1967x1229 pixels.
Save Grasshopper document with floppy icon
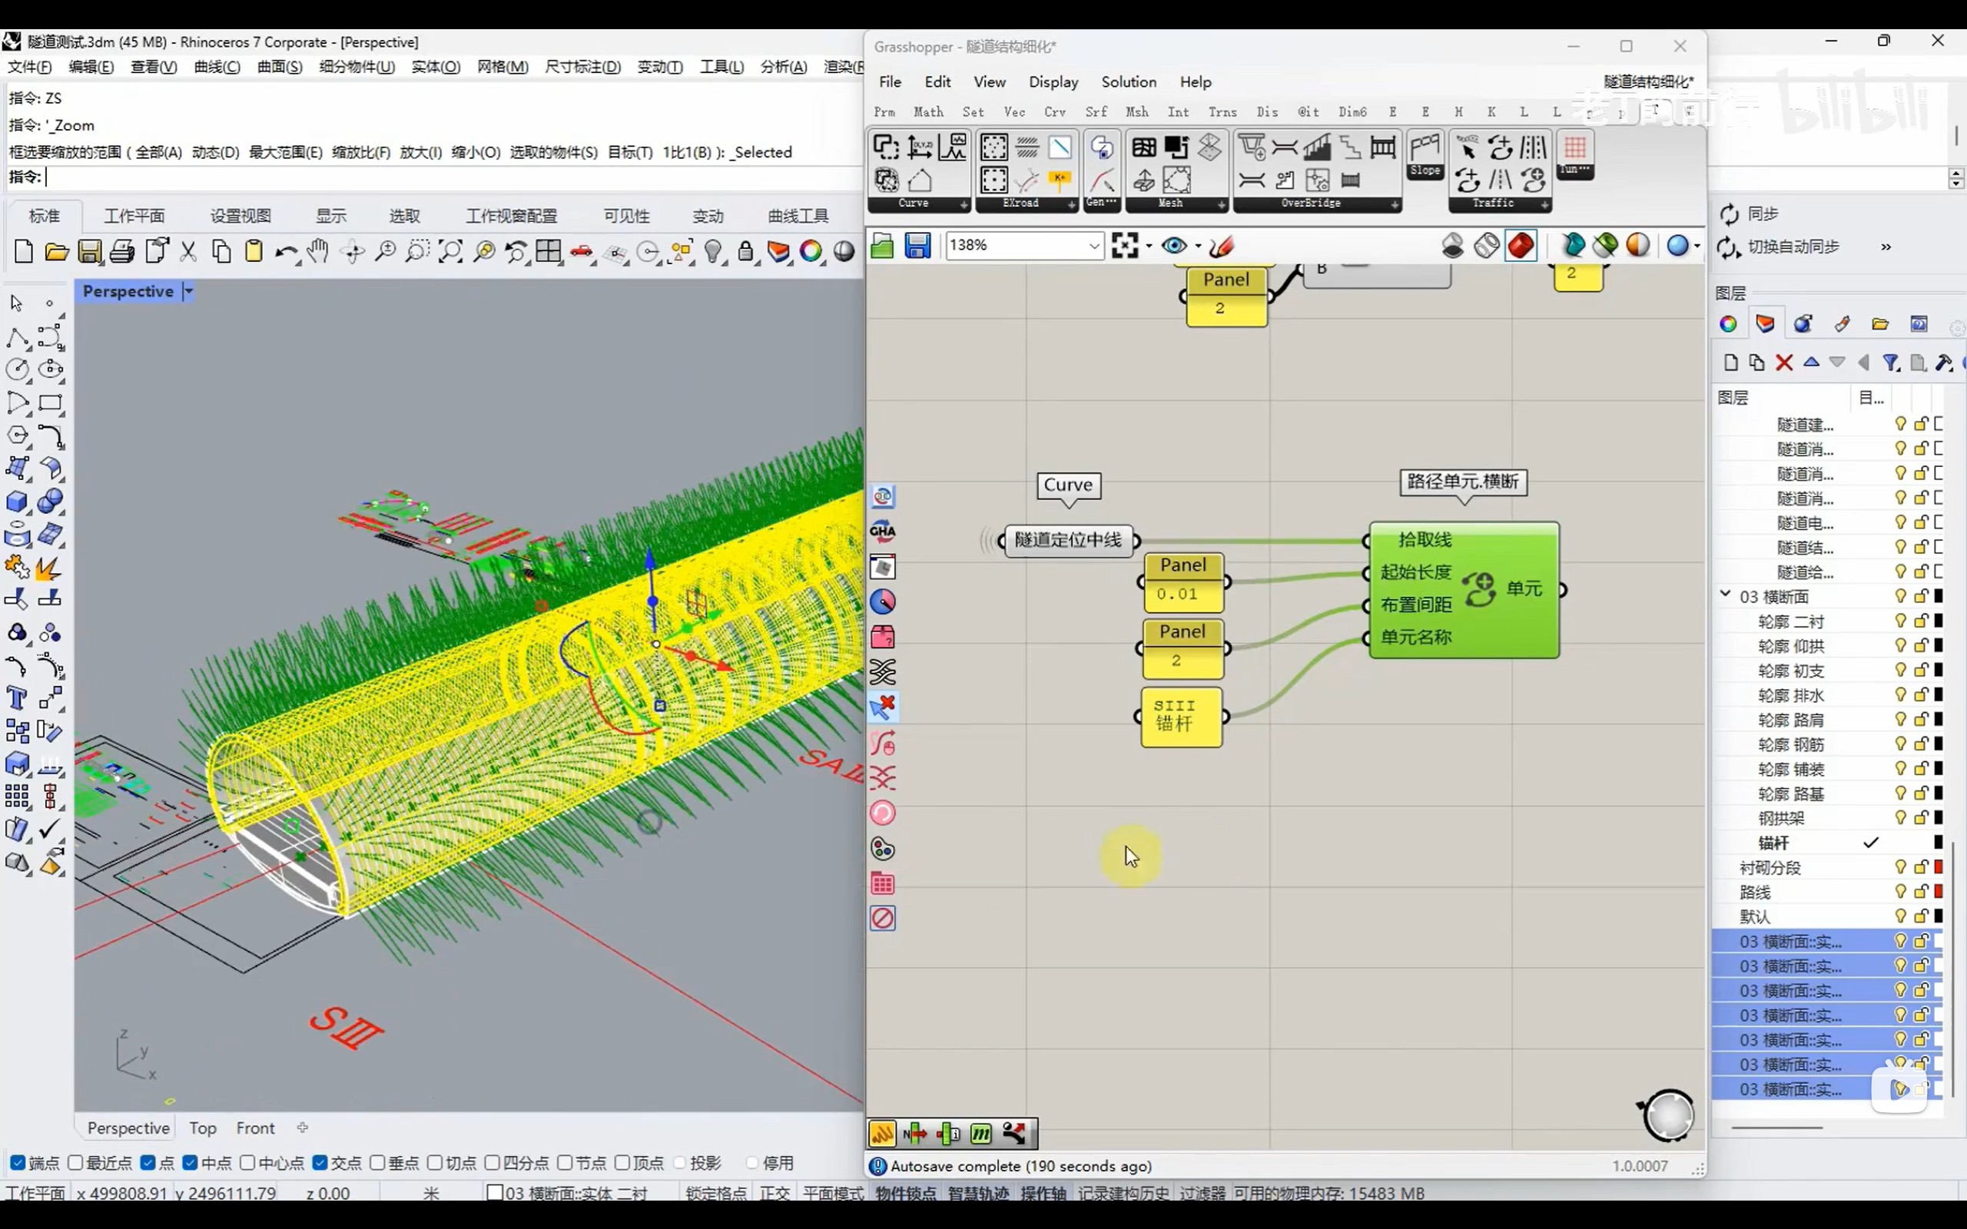[917, 246]
